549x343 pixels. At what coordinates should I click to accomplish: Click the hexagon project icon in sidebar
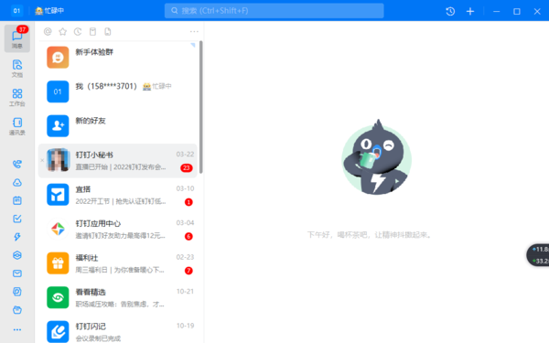(x=17, y=255)
